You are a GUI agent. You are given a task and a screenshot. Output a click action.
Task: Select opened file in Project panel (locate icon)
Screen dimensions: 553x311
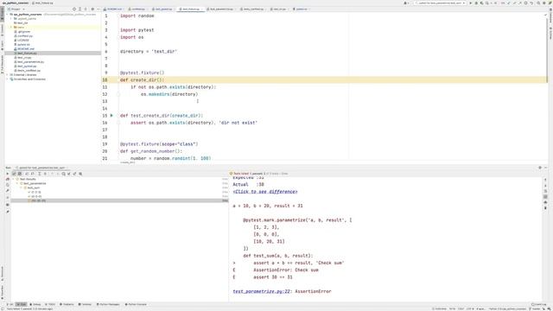[x=74, y=9]
